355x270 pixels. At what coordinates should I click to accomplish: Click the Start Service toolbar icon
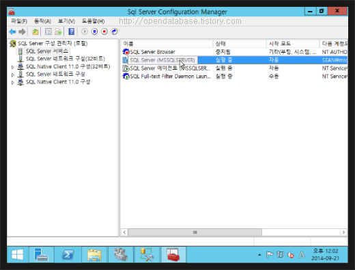coord(85,31)
